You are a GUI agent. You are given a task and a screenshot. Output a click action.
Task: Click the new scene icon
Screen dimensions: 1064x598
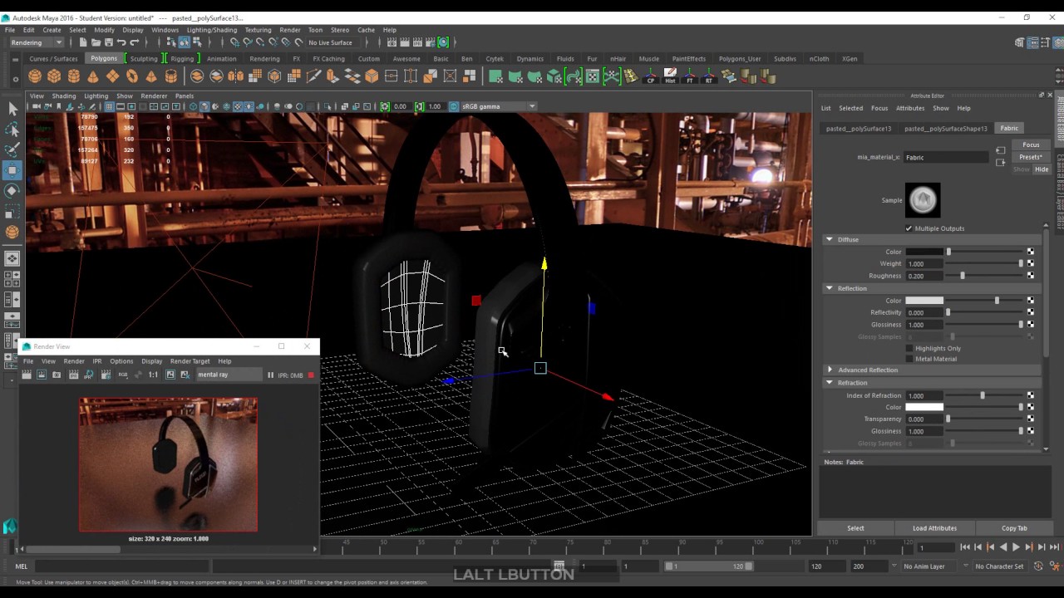83,42
